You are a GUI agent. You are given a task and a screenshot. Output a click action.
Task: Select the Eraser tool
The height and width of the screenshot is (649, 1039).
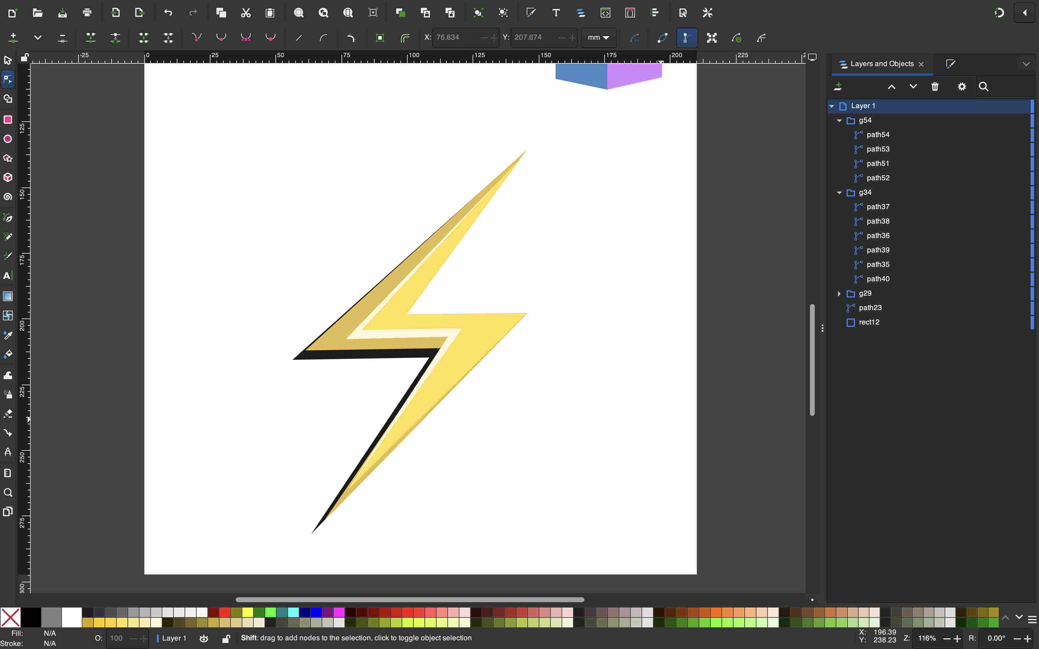point(8,414)
